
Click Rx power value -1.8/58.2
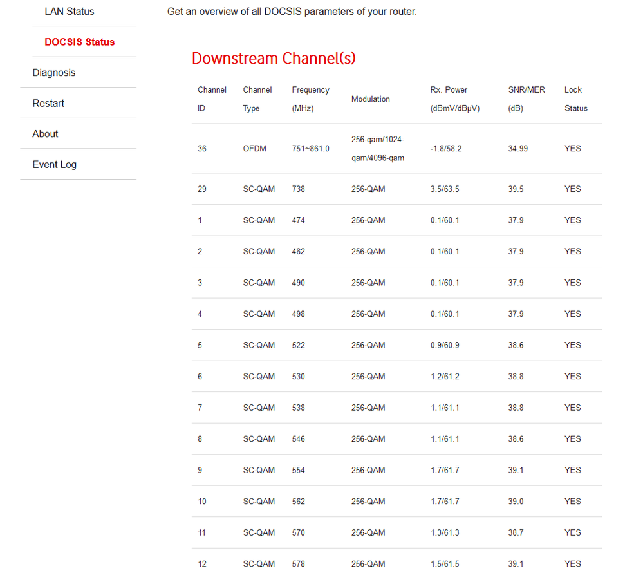click(446, 149)
